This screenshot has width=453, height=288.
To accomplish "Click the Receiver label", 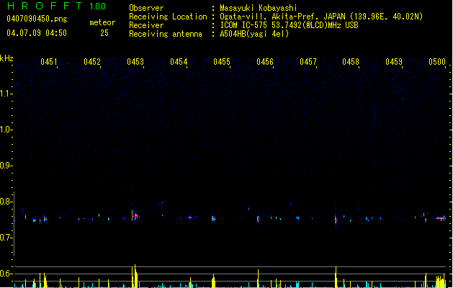I will (x=146, y=25).
